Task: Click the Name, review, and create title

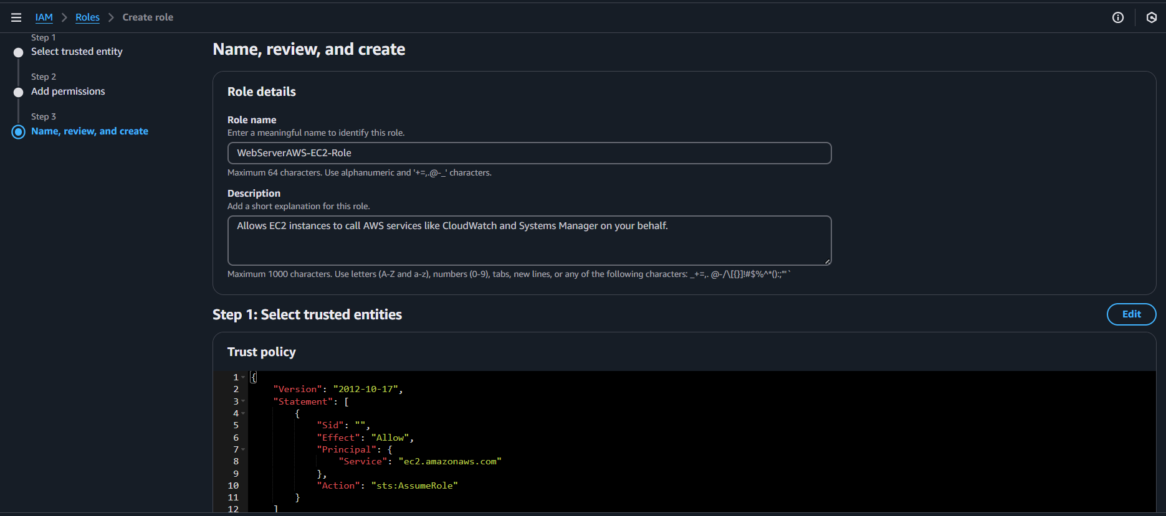Action: (x=309, y=50)
